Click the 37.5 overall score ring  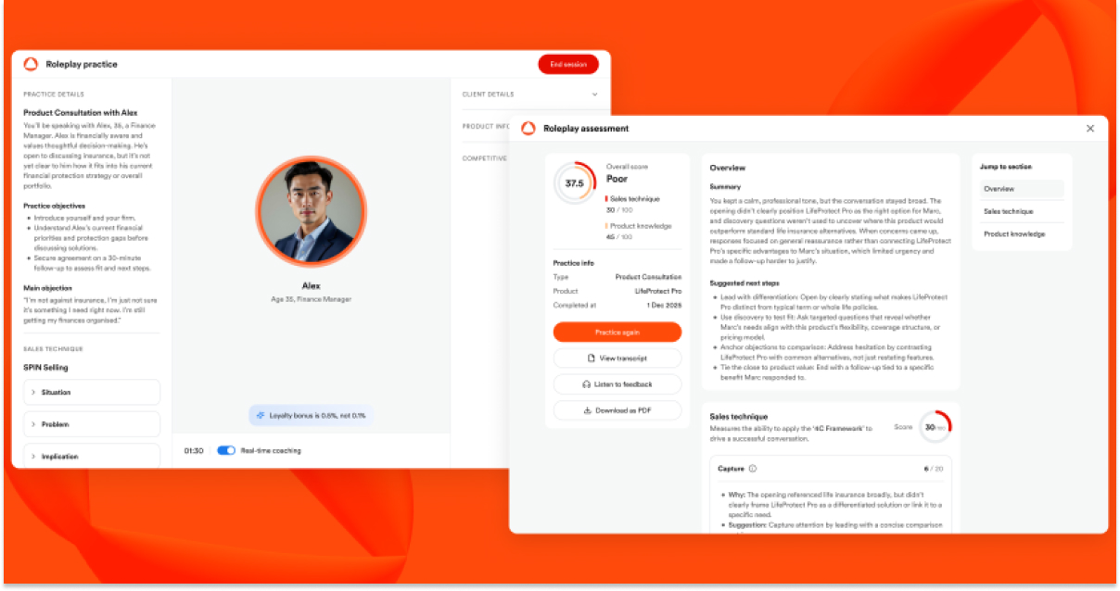575,183
